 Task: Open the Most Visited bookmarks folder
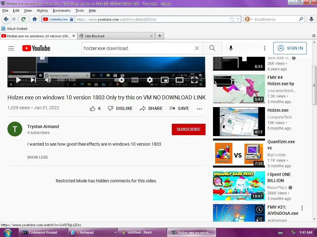point(14,29)
